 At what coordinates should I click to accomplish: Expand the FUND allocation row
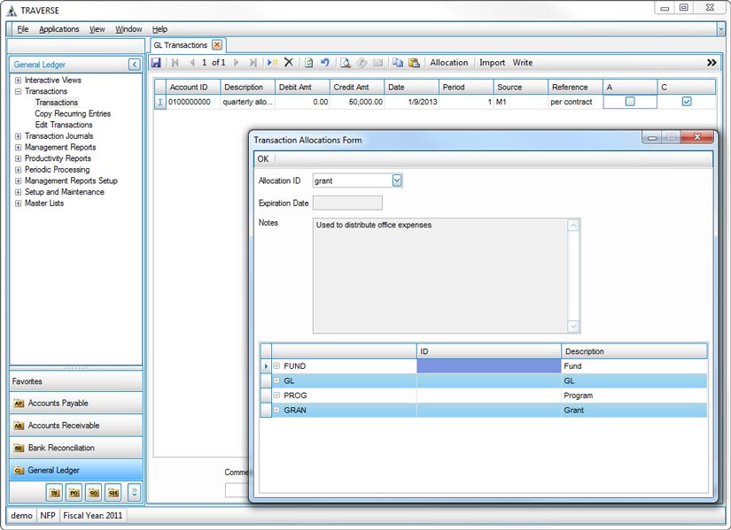(276, 366)
